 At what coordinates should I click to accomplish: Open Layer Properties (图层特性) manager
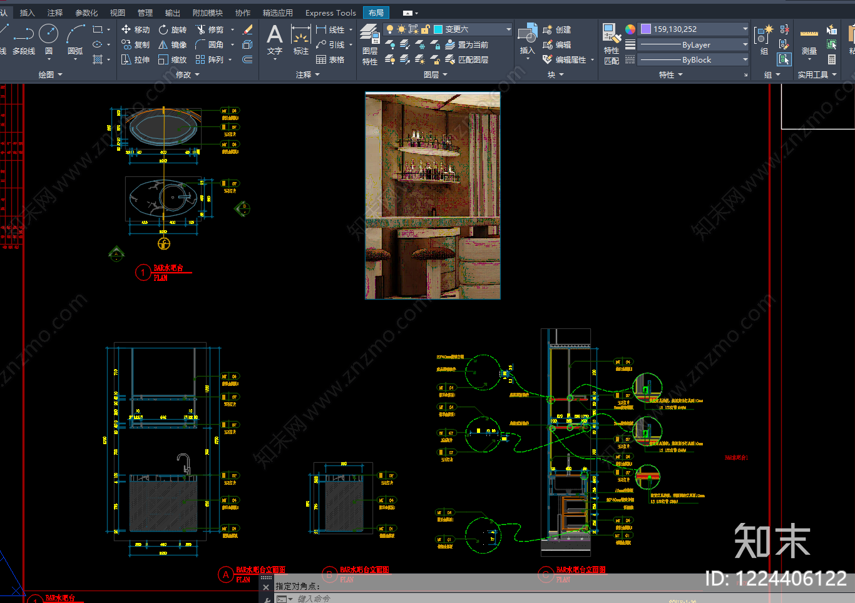pyautogui.click(x=370, y=44)
